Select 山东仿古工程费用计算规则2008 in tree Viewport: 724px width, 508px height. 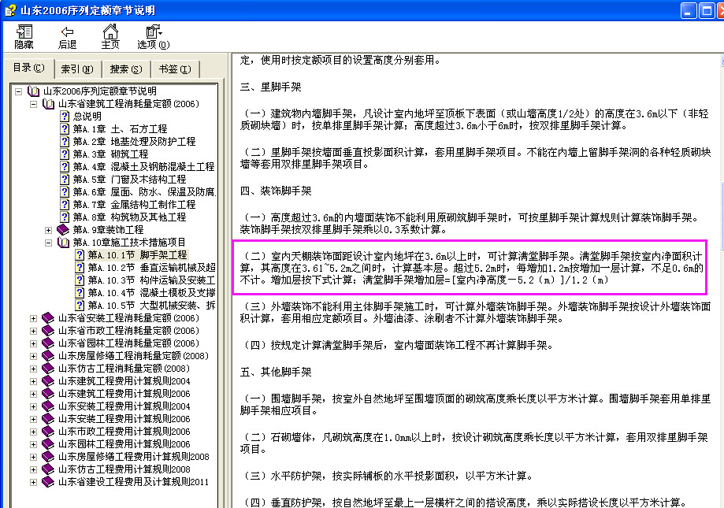click(124, 469)
